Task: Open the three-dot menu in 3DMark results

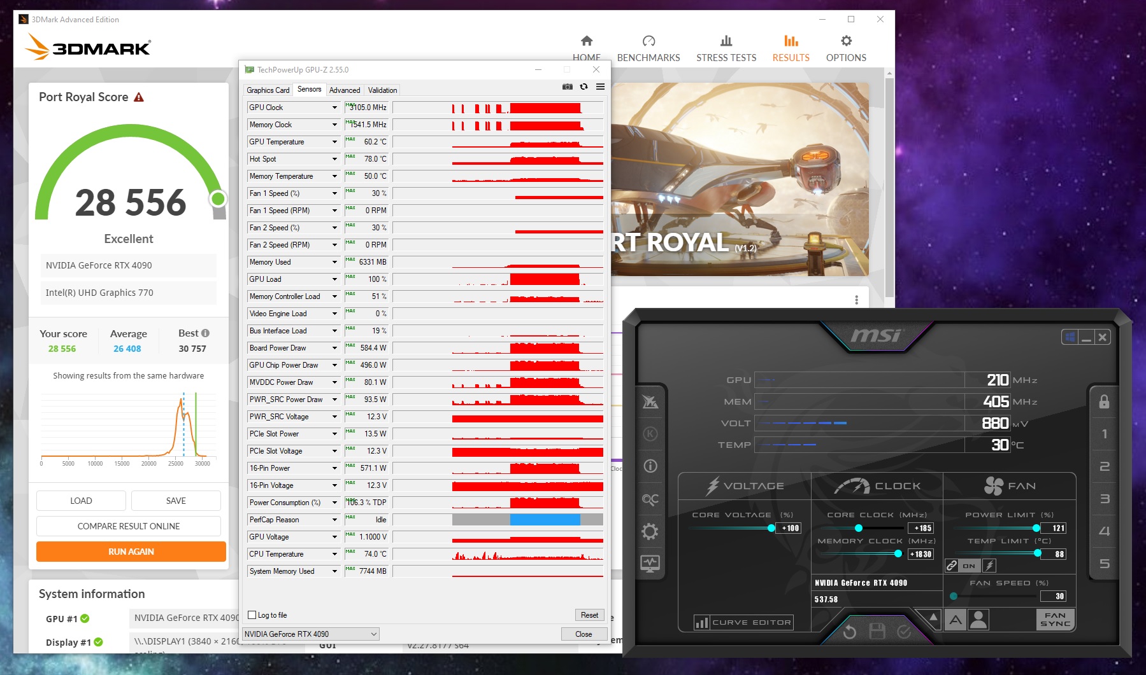Action: point(856,300)
